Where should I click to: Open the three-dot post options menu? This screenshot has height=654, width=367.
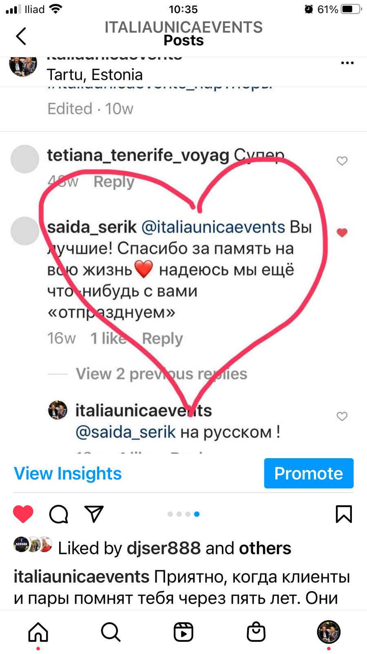pyautogui.click(x=347, y=63)
